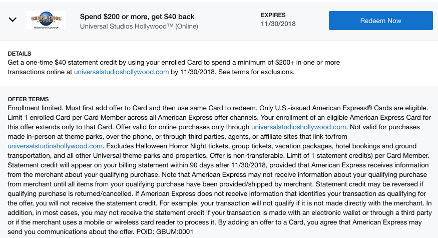Image resolution: width=438 pixels, height=238 pixels.
Task: Collapse the offer with the chevron arrow
Action: tap(13, 20)
